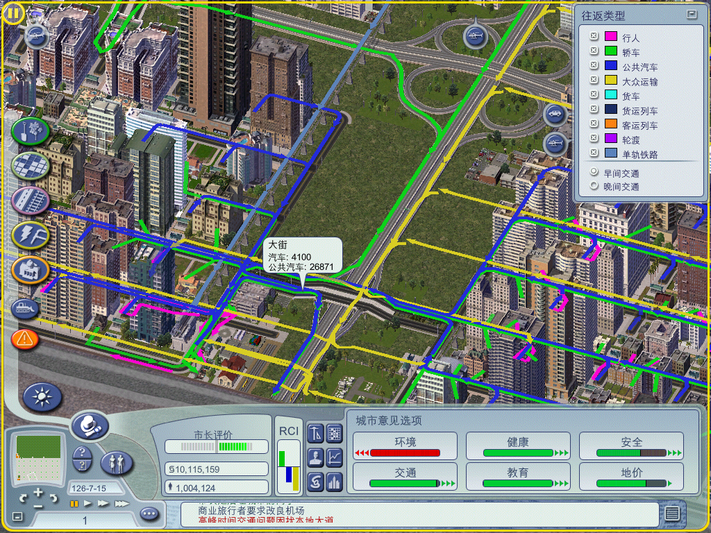Toggle the 大众运输 mass transit checkbox
The height and width of the screenshot is (533, 711).
click(x=594, y=79)
